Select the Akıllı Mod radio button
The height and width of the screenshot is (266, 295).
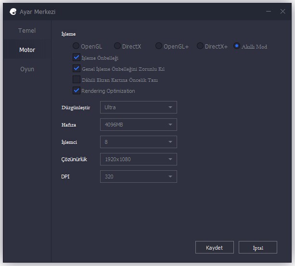click(x=237, y=46)
